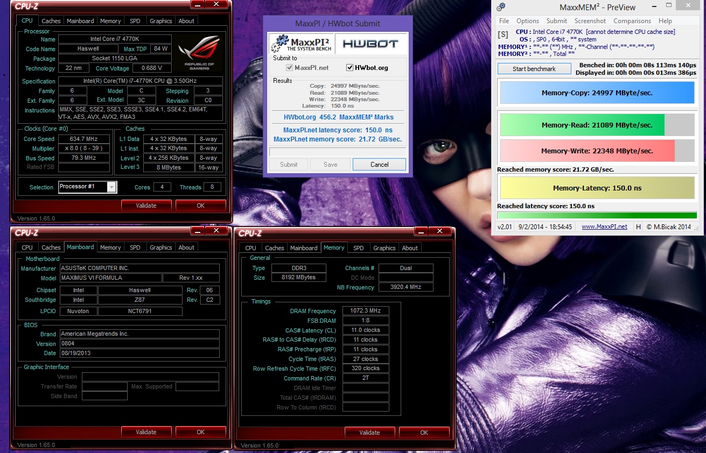This screenshot has height=453, width=706.
Task: Select SPD tab in the CPU-Z motherboard window
Action: (135, 247)
